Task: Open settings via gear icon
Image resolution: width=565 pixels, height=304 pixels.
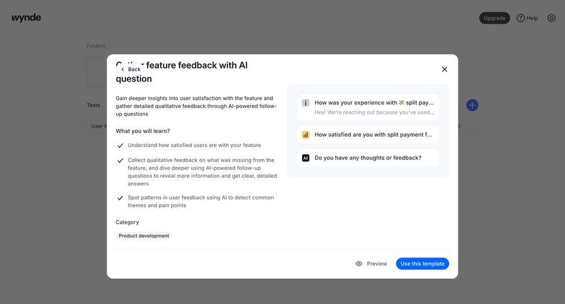Action: (x=551, y=18)
